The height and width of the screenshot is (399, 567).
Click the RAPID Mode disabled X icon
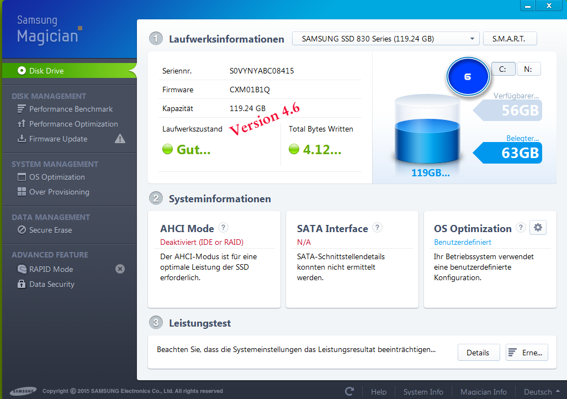click(x=120, y=269)
